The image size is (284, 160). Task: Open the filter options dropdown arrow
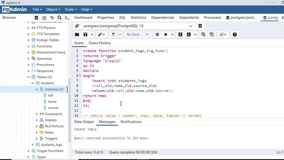[x=120, y=35]
